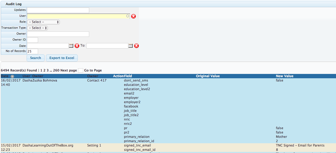Clear the start Date with red X

tap(77, 46)
